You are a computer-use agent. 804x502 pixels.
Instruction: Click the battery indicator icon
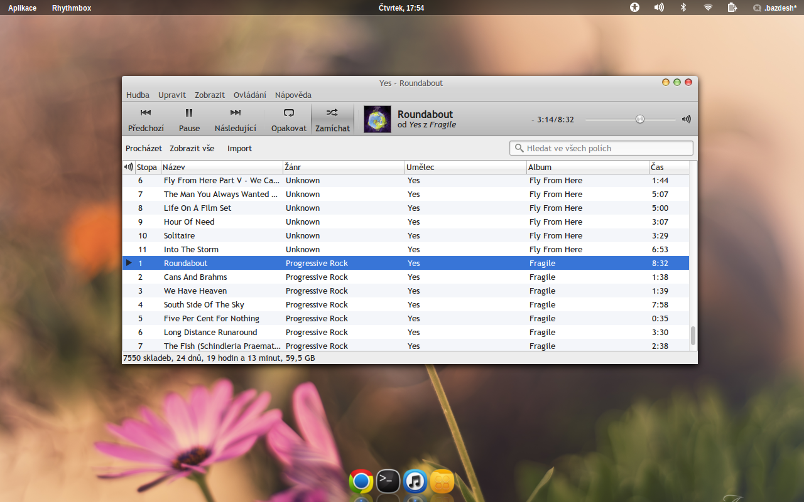click(x=732, y=8)
